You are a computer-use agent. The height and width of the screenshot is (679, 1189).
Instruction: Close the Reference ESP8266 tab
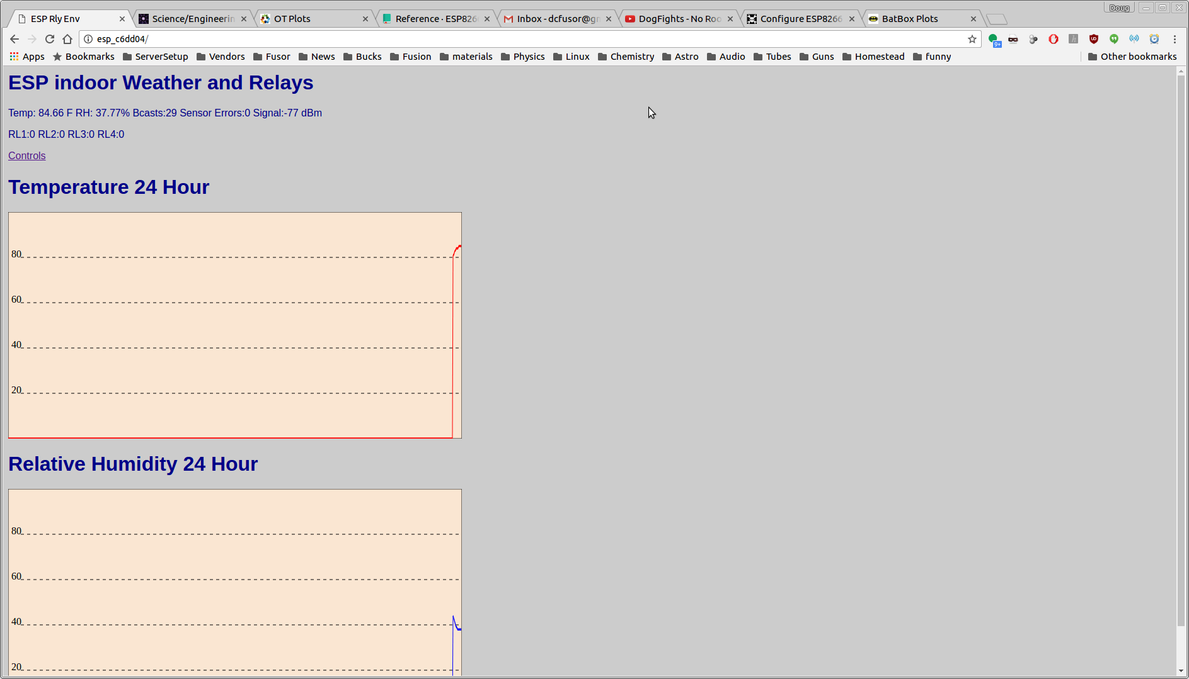(x=487, y=19)
